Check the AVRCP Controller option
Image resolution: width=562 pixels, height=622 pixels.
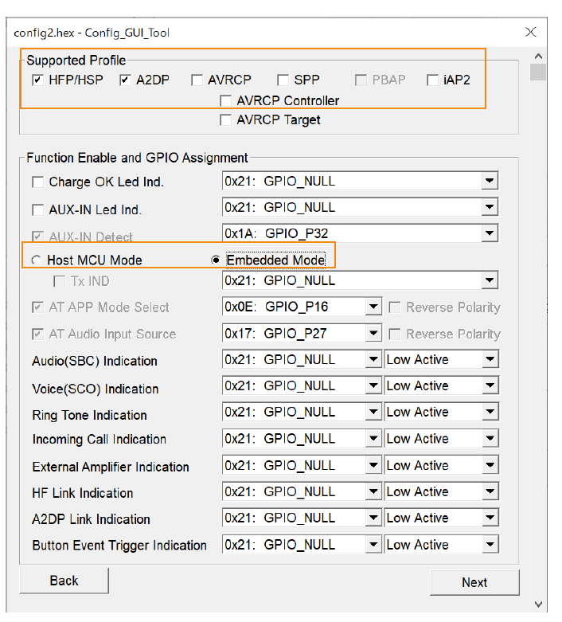point(226,101)
